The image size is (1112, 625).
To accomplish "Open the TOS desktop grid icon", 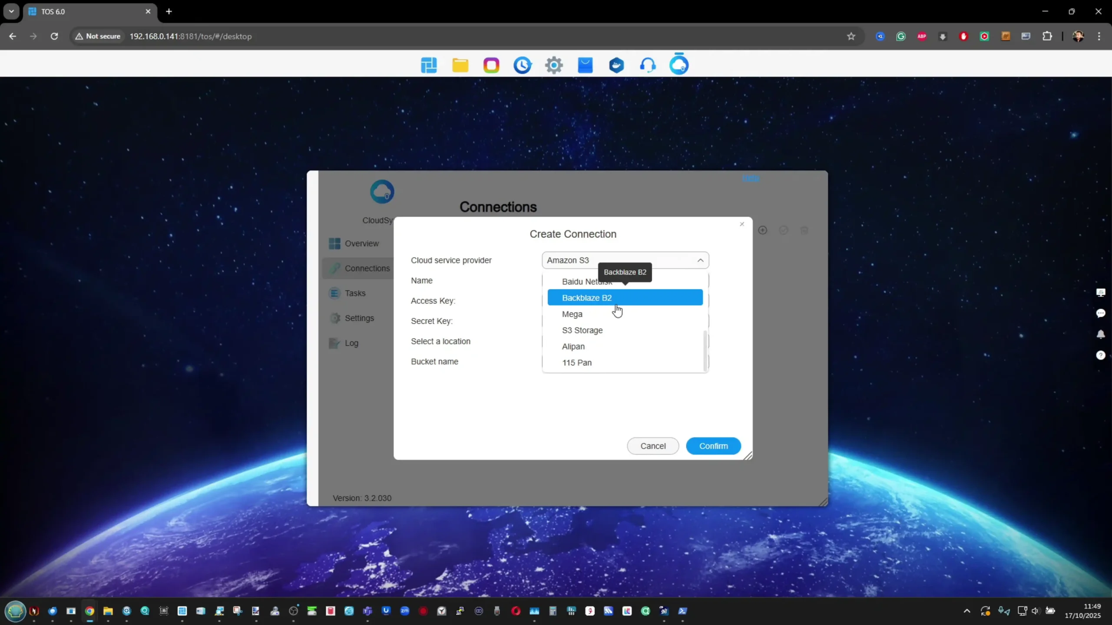I will [429, 65].
